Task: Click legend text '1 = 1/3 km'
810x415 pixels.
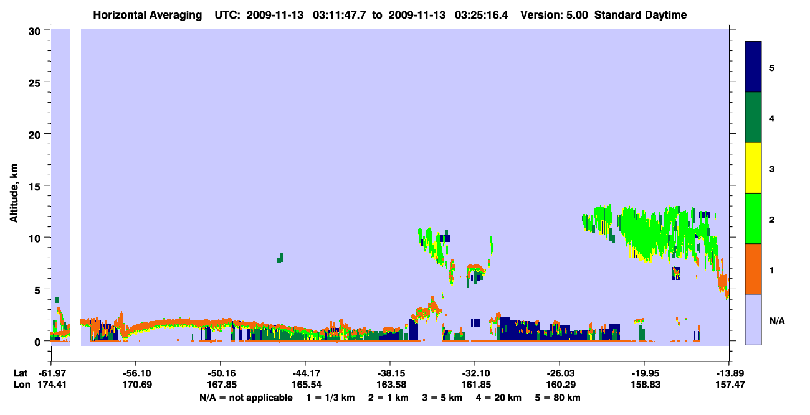Action: (x=330, y=398)
